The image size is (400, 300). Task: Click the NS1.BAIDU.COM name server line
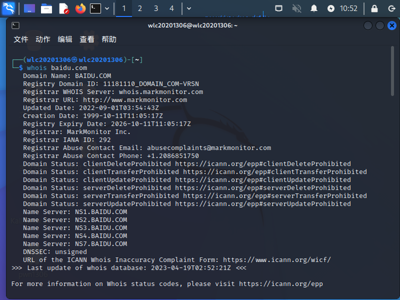coord(75,211)
